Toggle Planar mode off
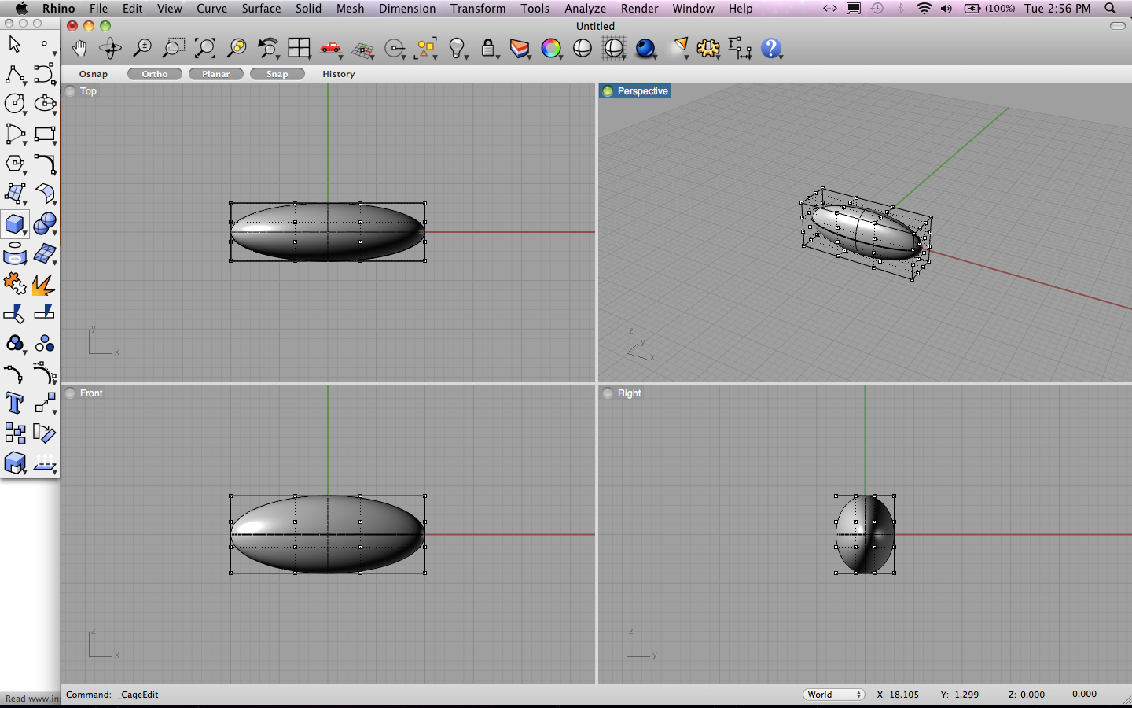Image resolution: width=1132 pixels, height=708 pixels. coord(215,73)
